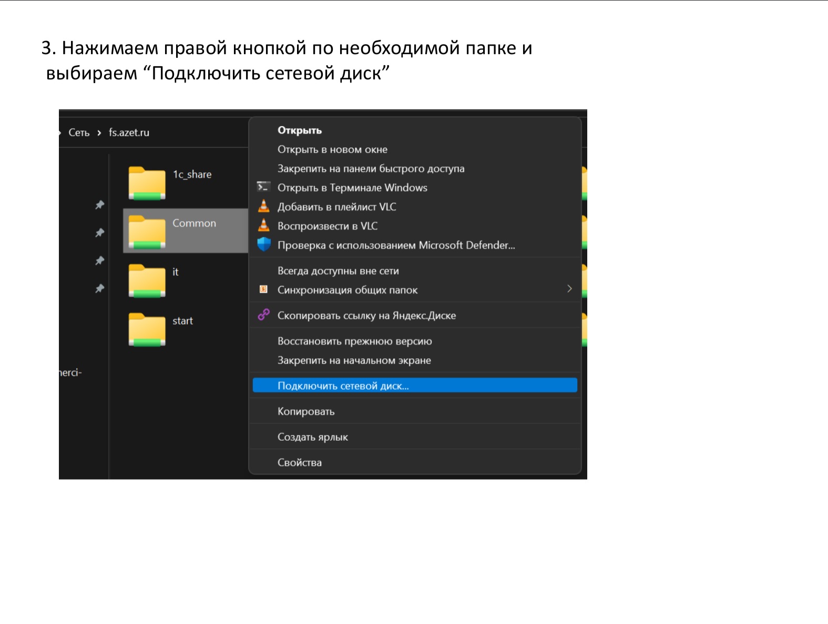Click VLC cone icon beside 'Добавить в плейлист VLC'

pyautogui.click(x=264, y=206)
